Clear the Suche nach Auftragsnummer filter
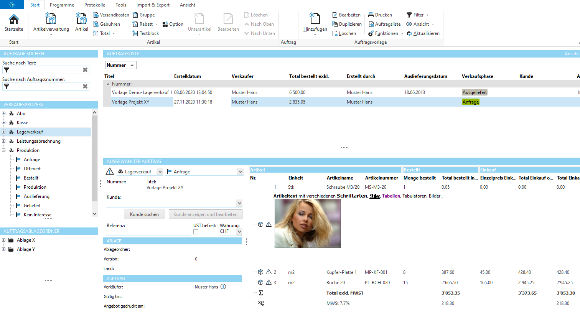The image size is (580, 313). pos(85,86)
